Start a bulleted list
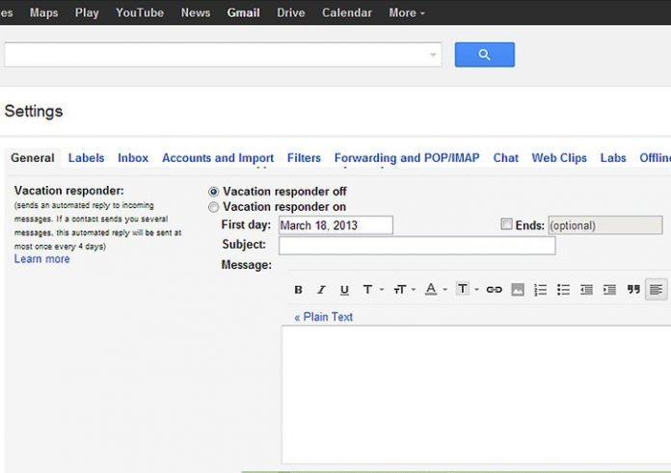The image size is (671, 473). click(x=564, y=290)
